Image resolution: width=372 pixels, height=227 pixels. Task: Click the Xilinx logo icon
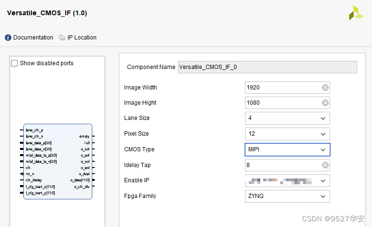pyautogui.click(x=356, y=13)
